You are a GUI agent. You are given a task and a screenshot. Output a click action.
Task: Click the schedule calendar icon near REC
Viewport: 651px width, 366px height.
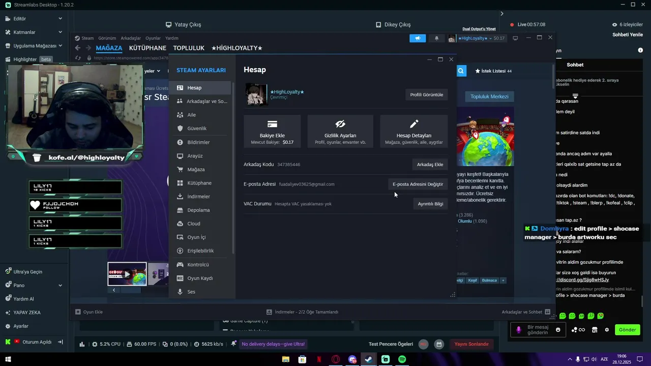point(439,344)
